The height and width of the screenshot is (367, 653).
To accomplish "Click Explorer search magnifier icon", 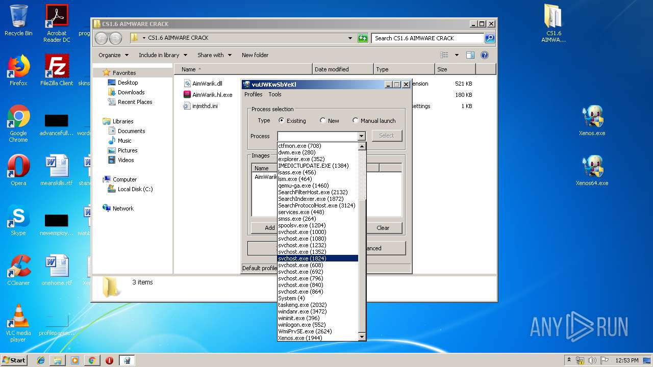I will pos(489,38).
